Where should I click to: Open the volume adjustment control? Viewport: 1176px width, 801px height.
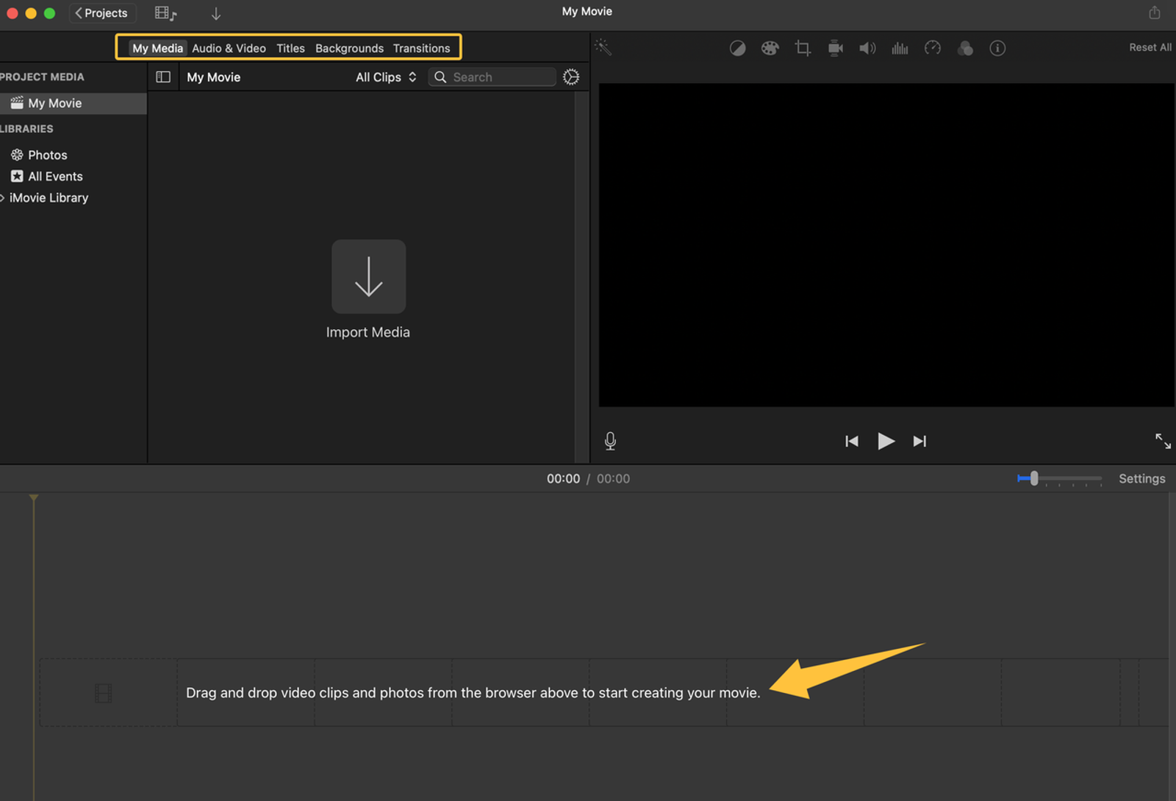[867, 49]
